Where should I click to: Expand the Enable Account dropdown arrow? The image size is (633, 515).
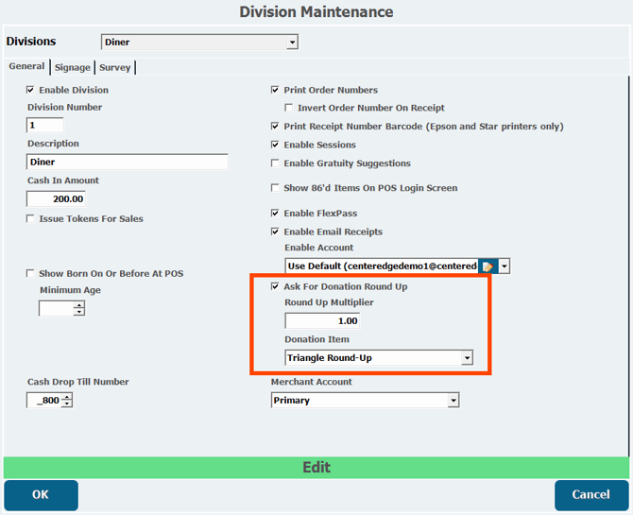[505, 266]
